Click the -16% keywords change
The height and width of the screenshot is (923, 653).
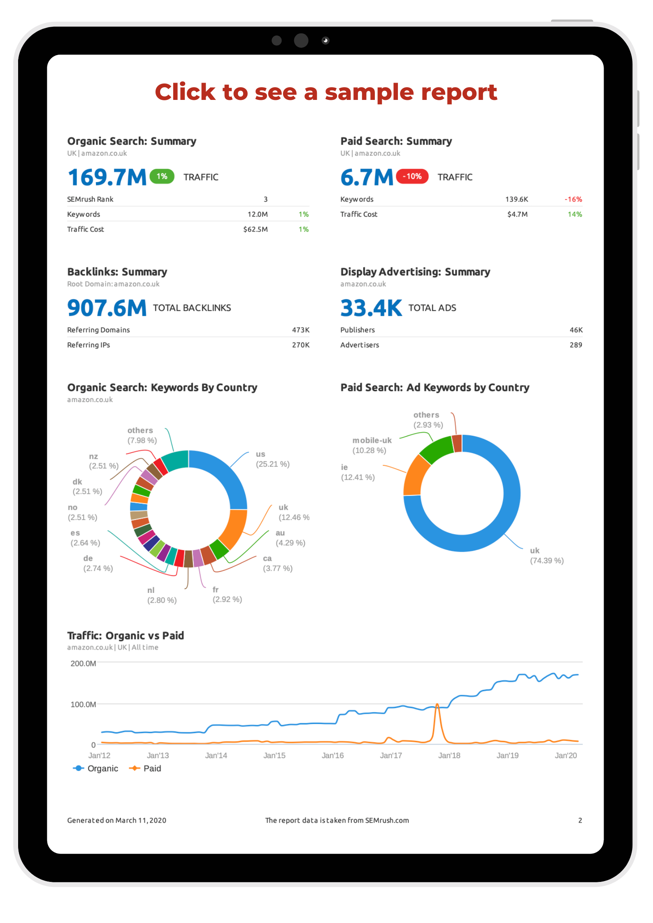[x=573, y=199]
